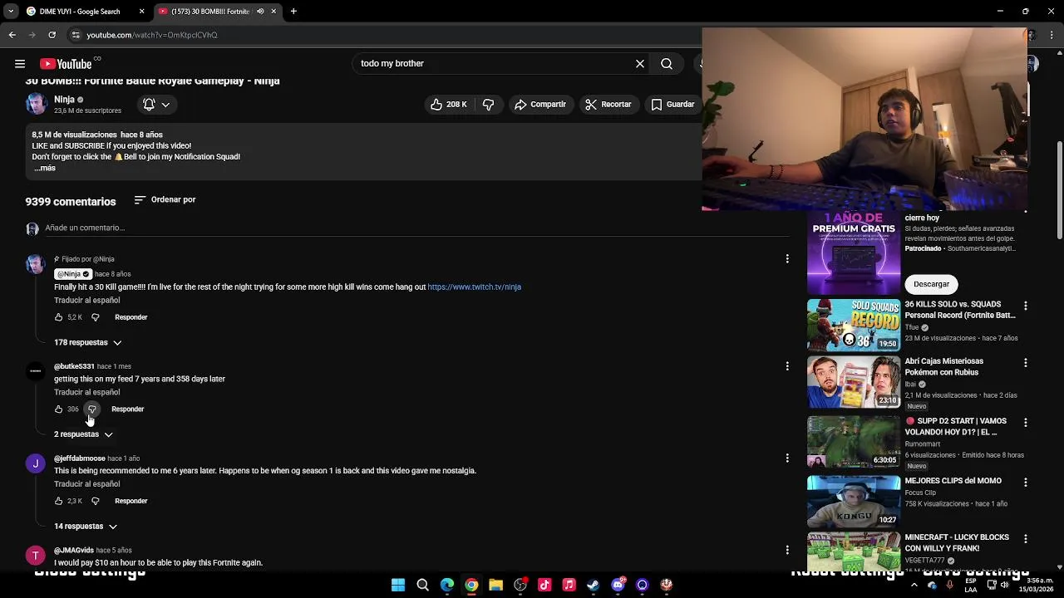Reply to Ninja's pinned comment

point(131,317)
